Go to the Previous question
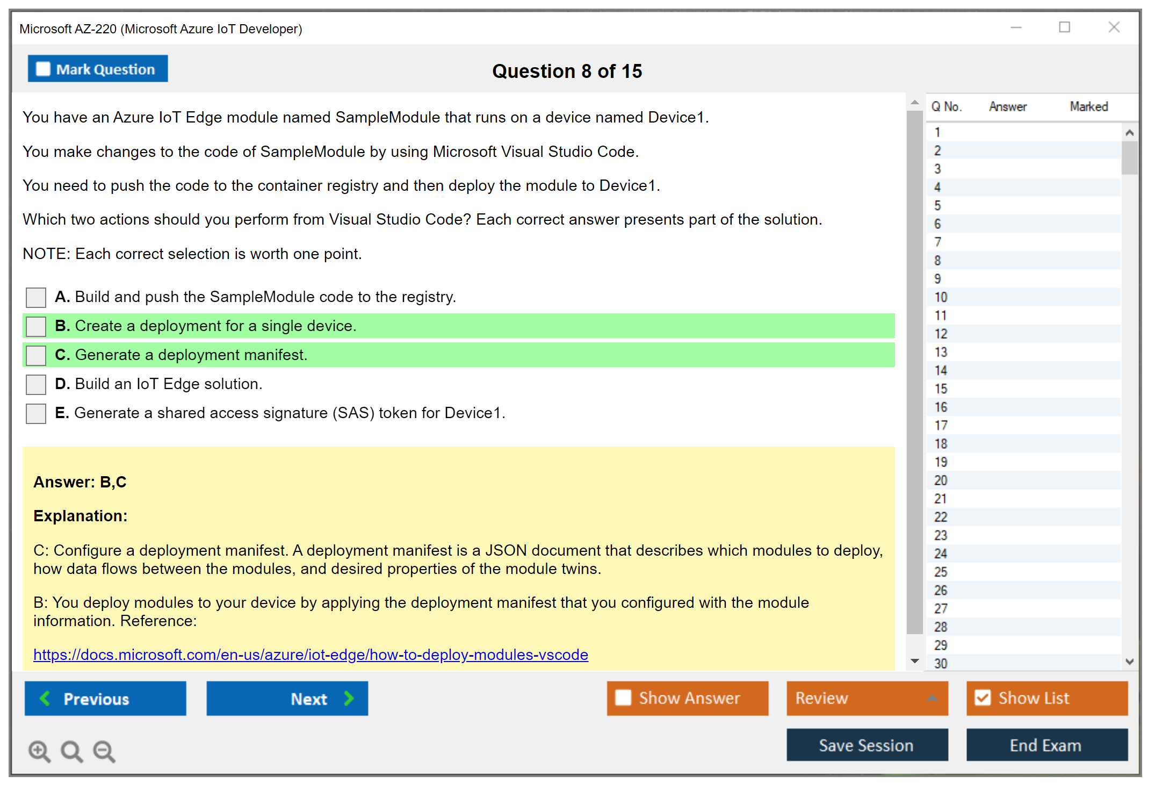Screen dimensions: 1155x790 [x=105, y=698]
